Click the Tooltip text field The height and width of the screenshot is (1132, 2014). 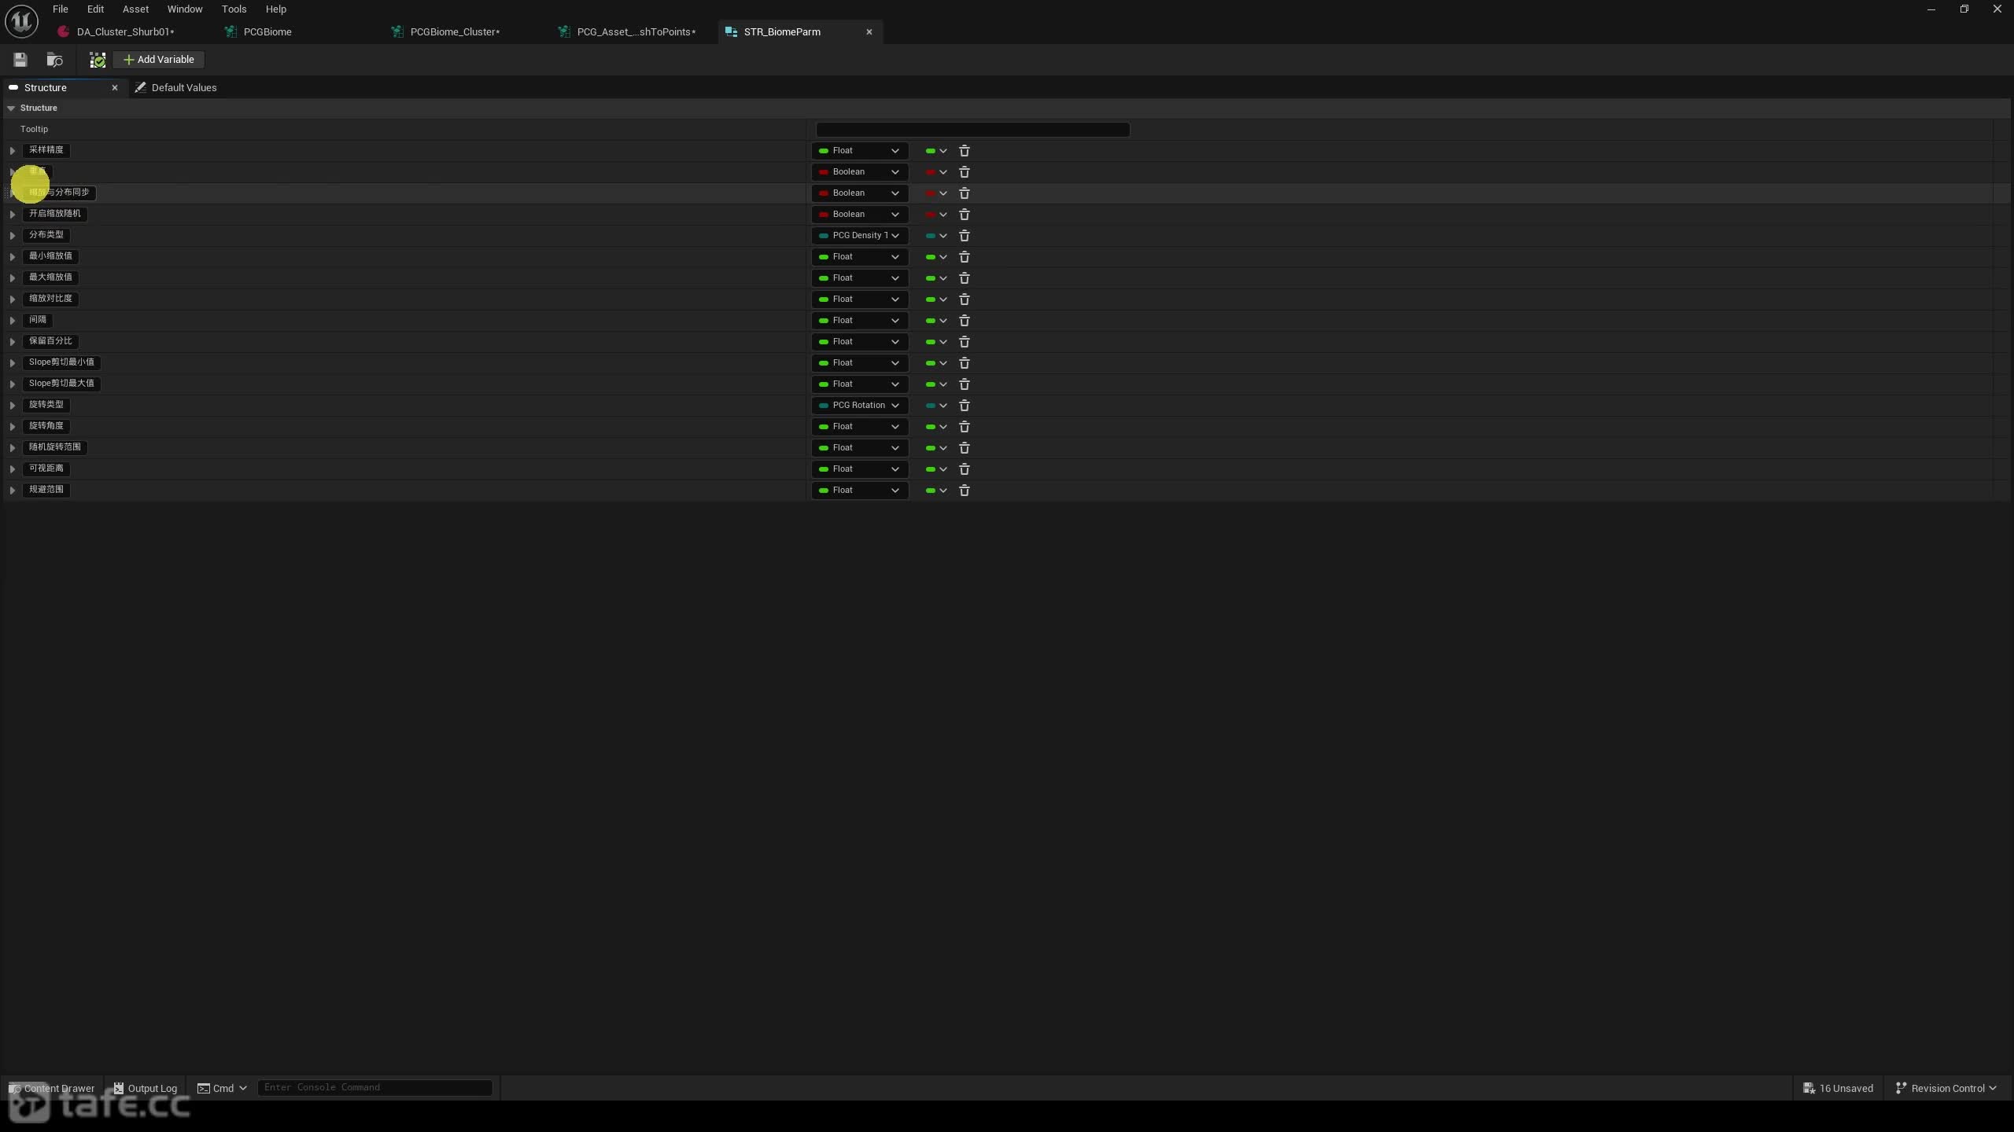pyautogui.click(x=972, y=129)
